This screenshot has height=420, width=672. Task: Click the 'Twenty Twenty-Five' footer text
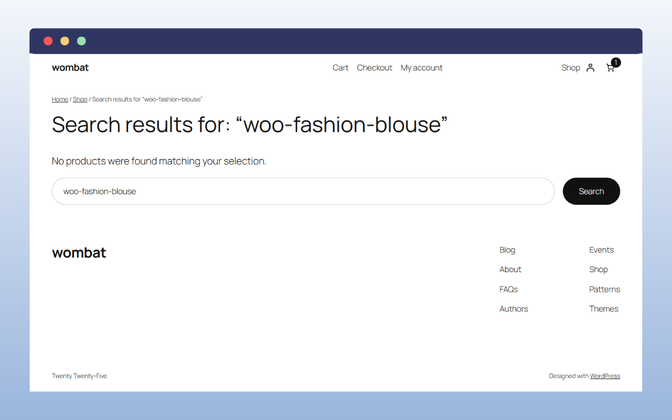[80, 376]
